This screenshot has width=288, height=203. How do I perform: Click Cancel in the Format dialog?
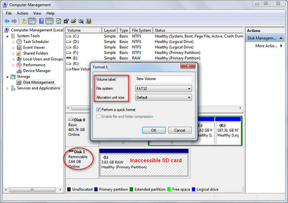tap(180, 130)
